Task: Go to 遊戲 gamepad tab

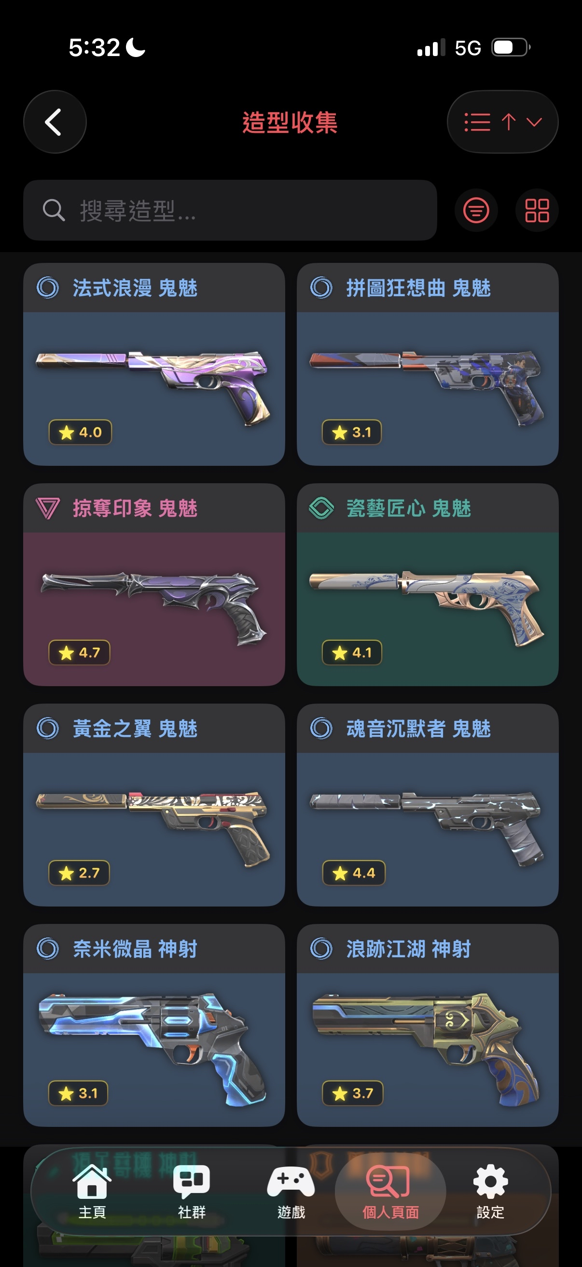Action: (291, 1191)
